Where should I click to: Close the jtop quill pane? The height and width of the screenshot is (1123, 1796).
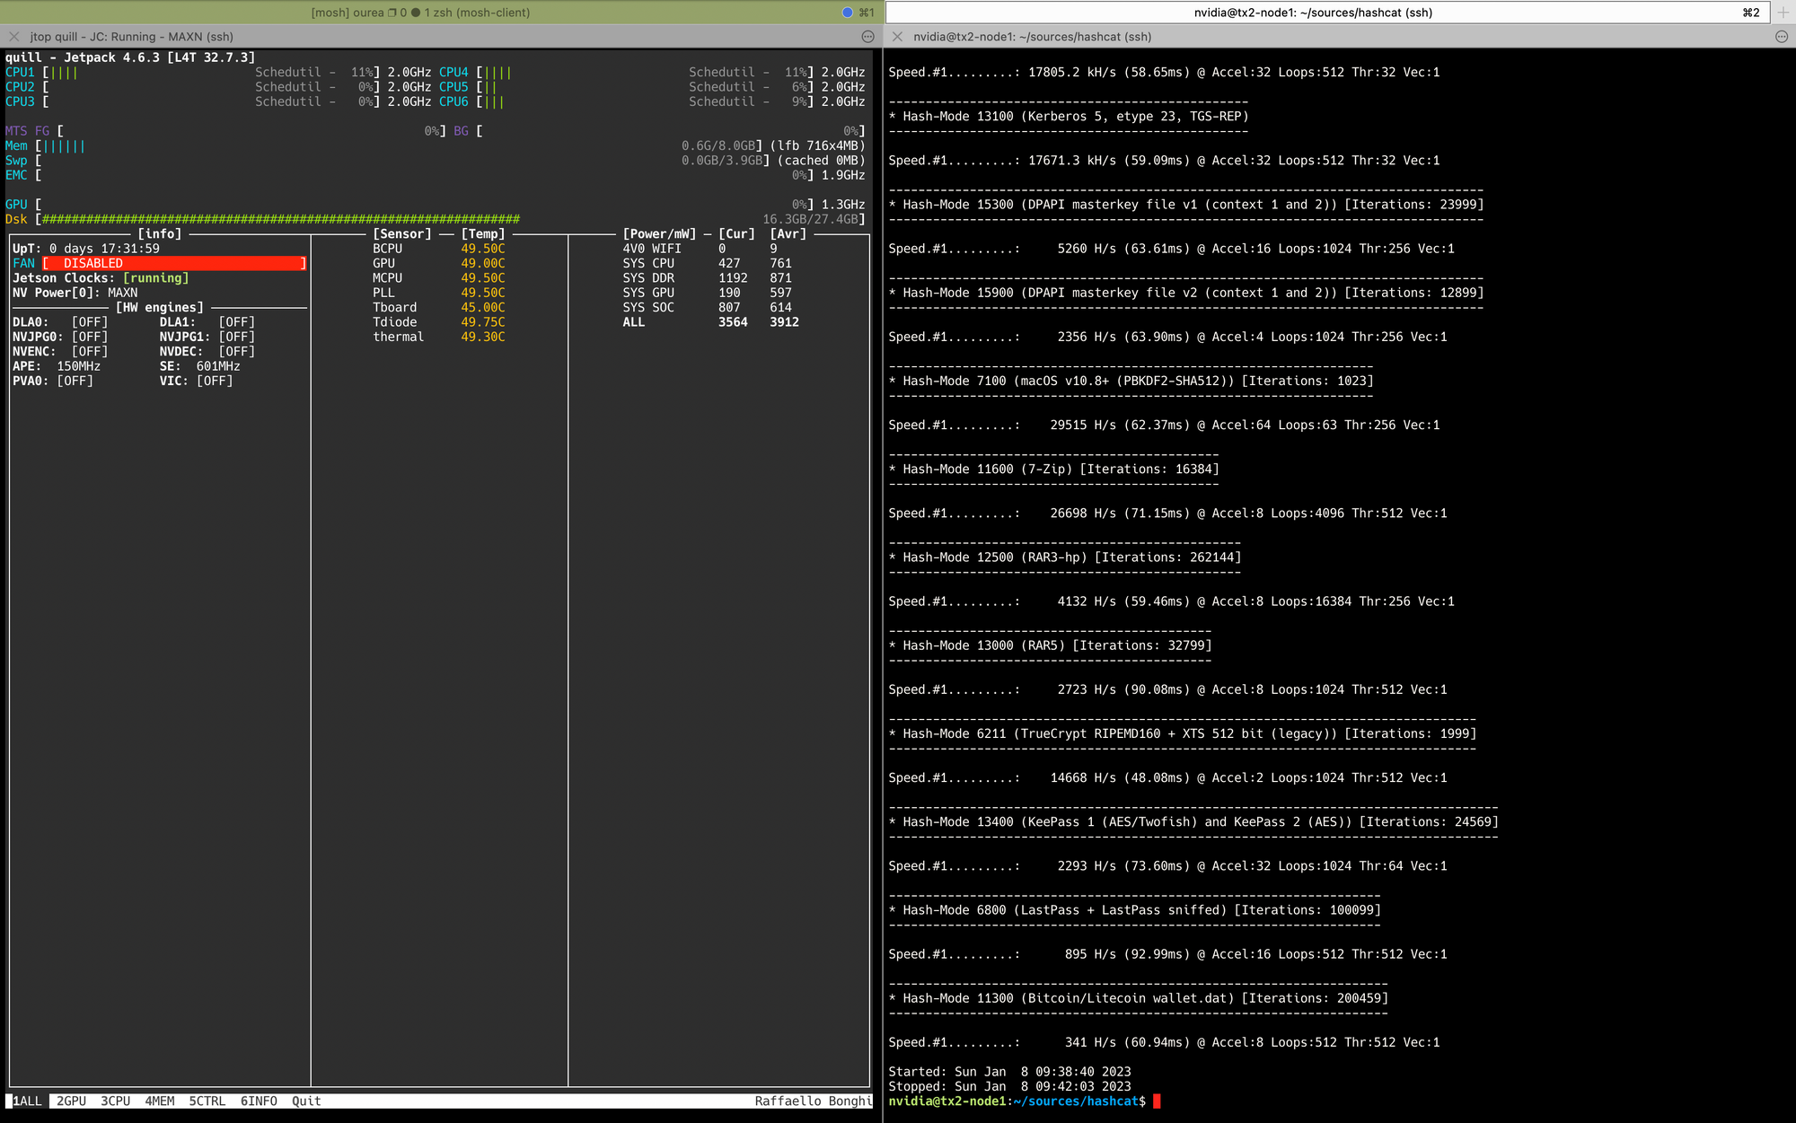pyautogui.click(x=13, y=37)
